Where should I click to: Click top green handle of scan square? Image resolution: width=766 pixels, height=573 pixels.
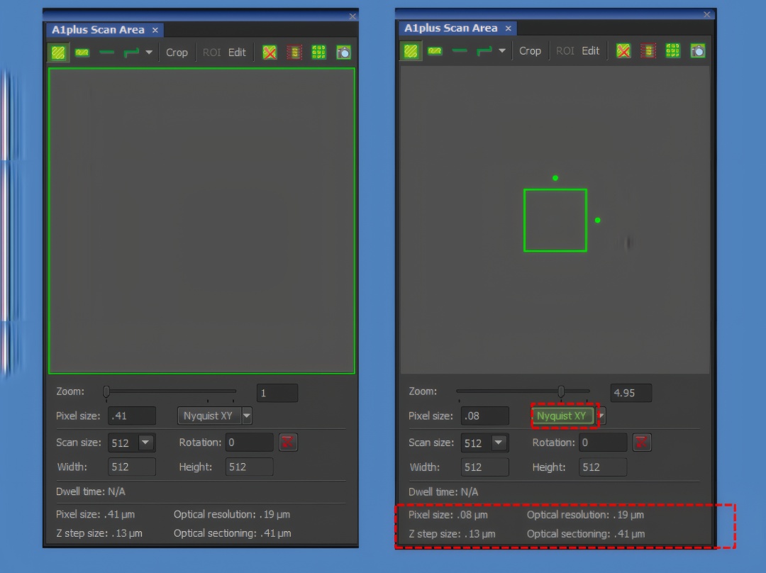coord(555,178)
